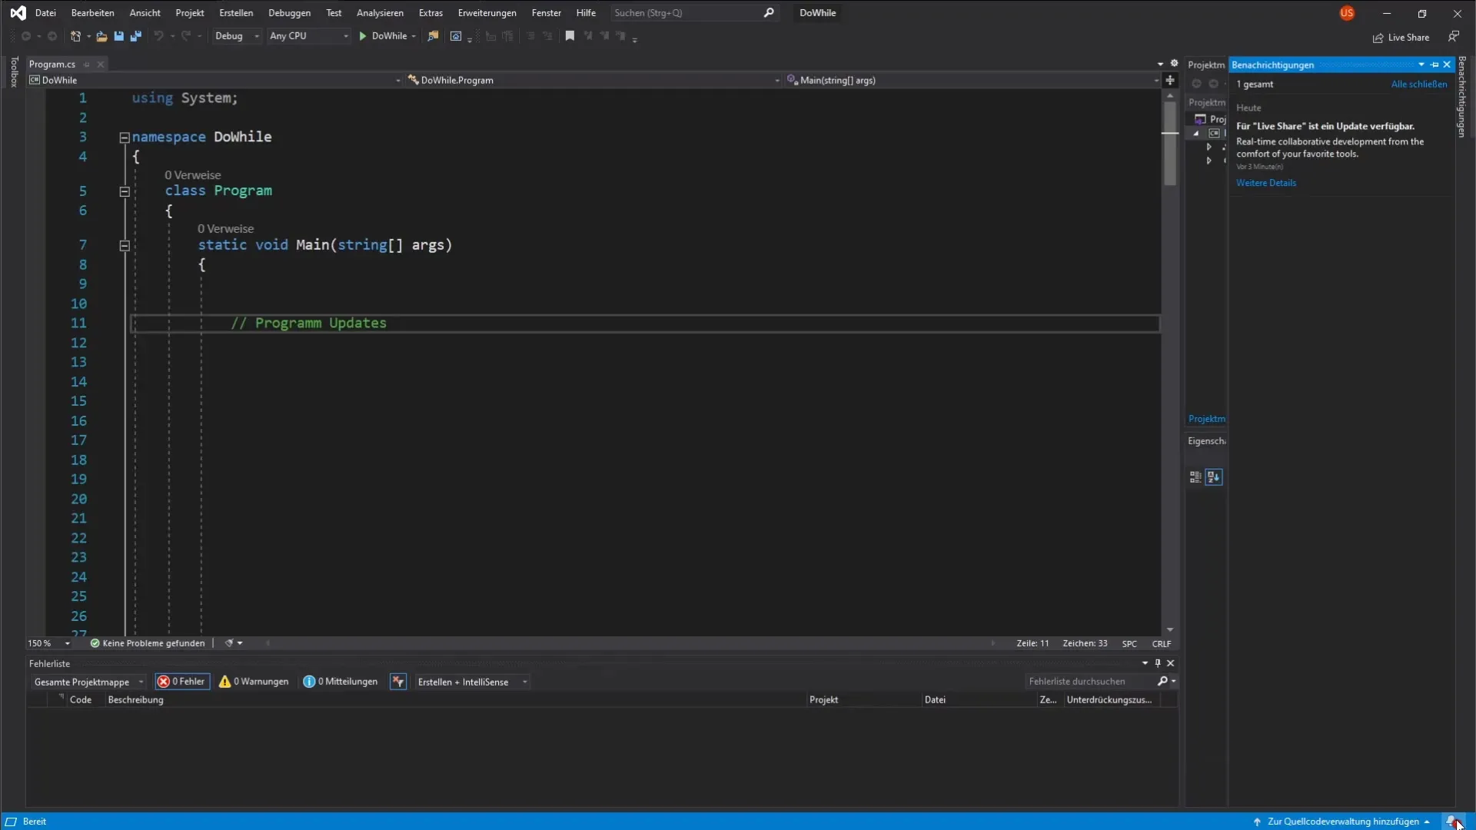Click the alphabetical sort icon in Eigenschaften

point(1214,477)
